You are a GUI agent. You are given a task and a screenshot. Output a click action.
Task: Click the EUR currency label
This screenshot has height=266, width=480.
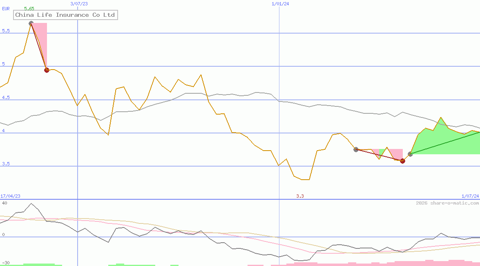point(6,8)
